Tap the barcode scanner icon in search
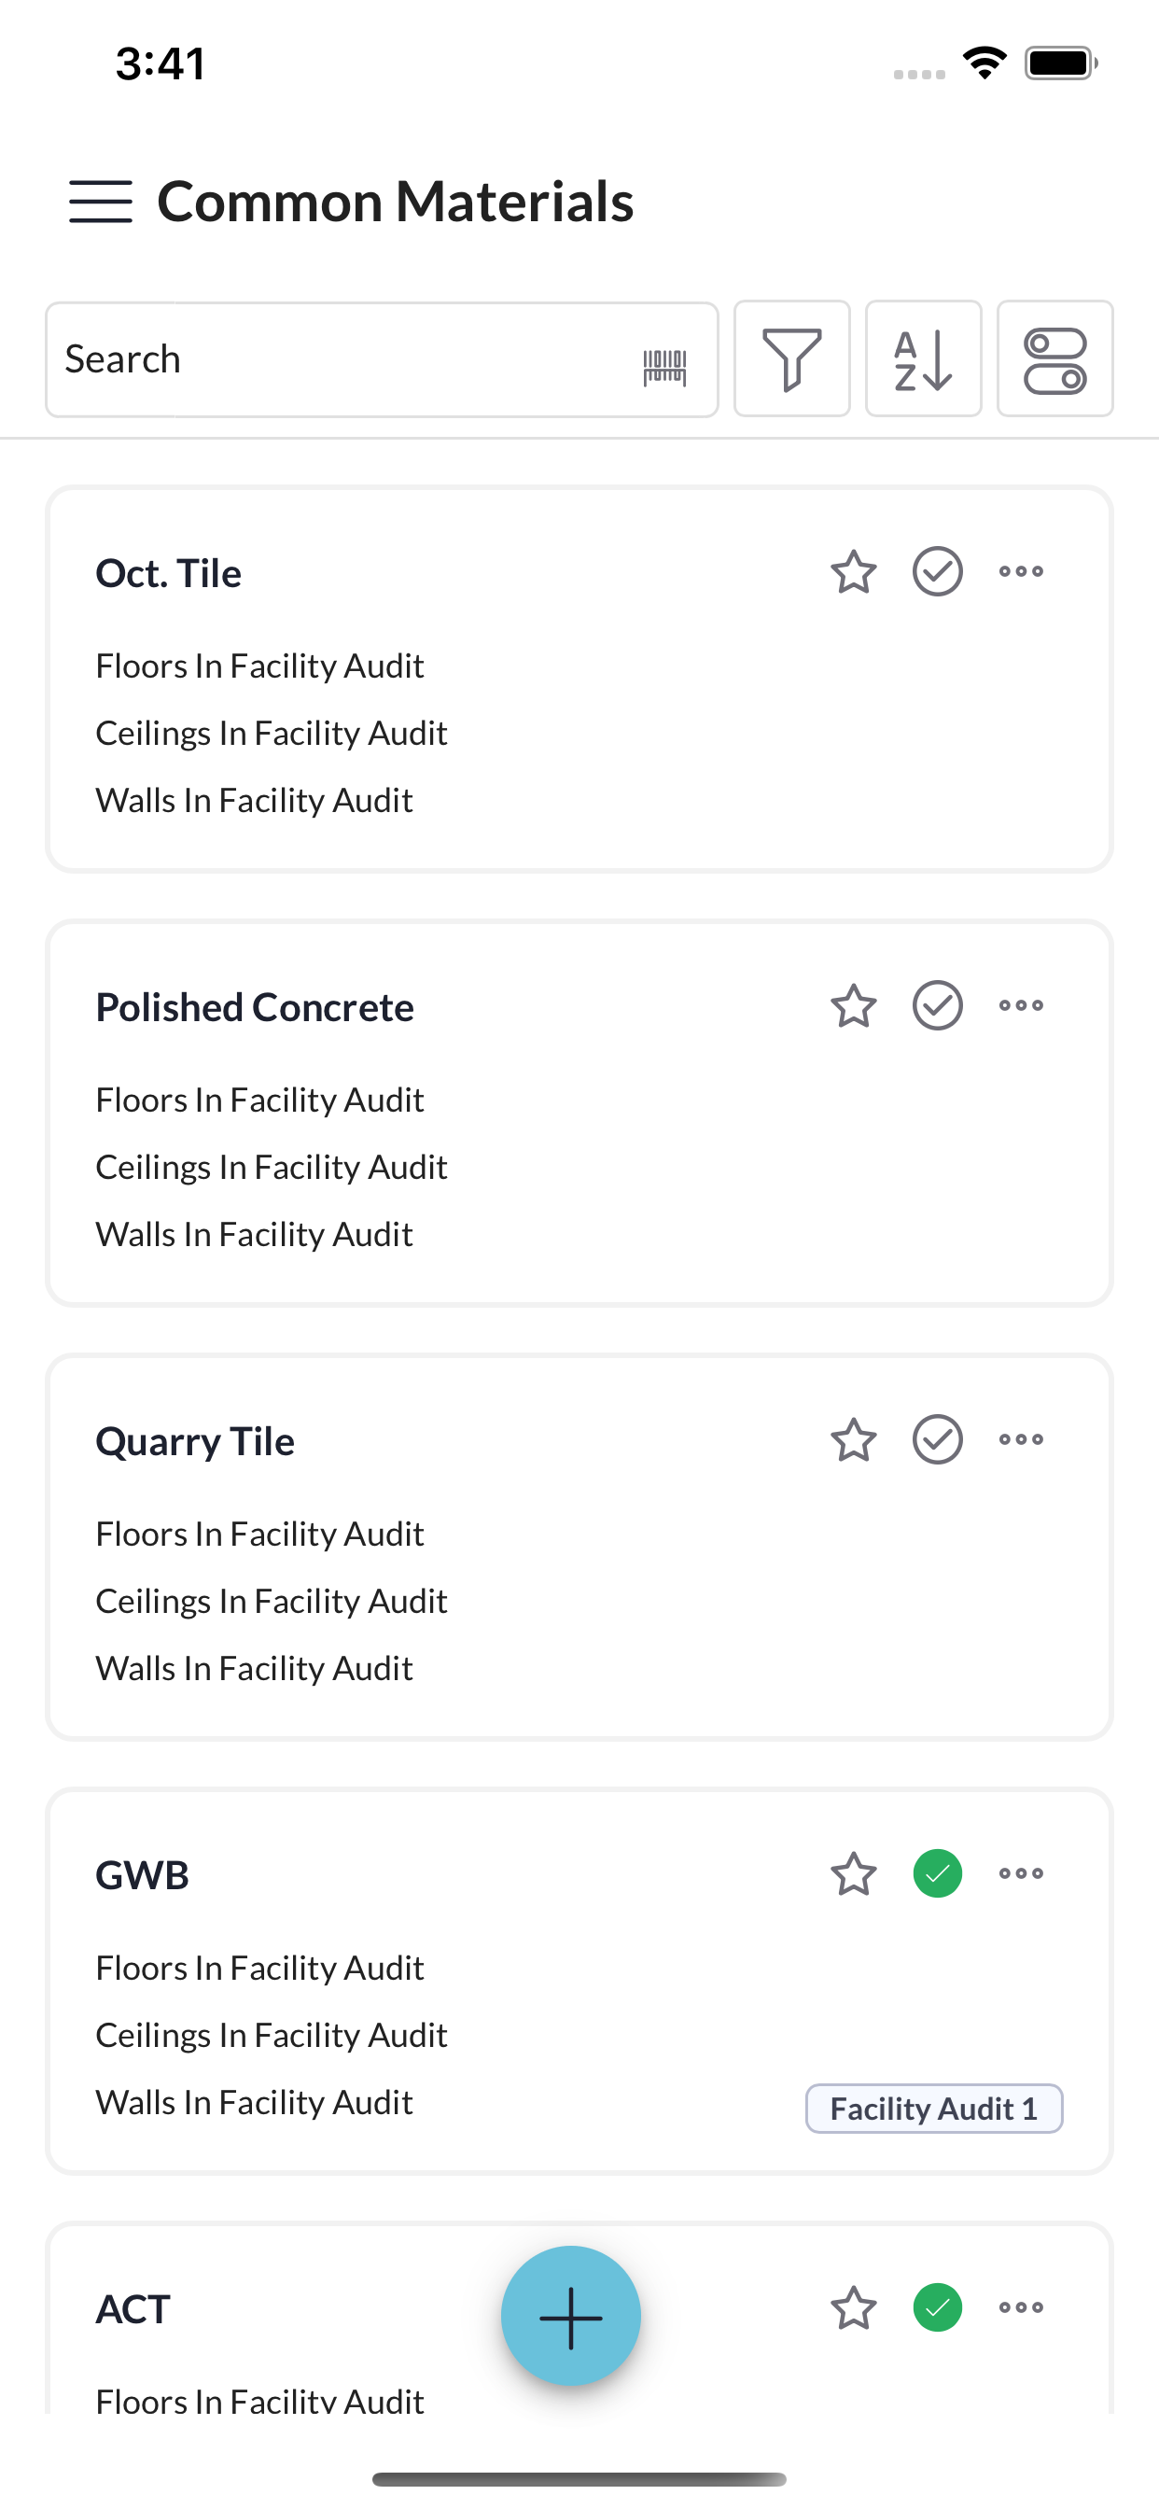 coord(664,367)
